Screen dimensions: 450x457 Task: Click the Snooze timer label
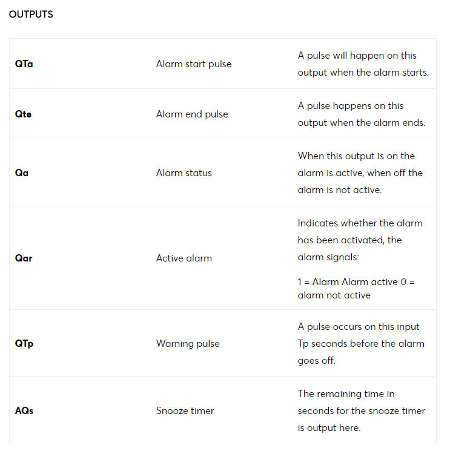(185, 410)
